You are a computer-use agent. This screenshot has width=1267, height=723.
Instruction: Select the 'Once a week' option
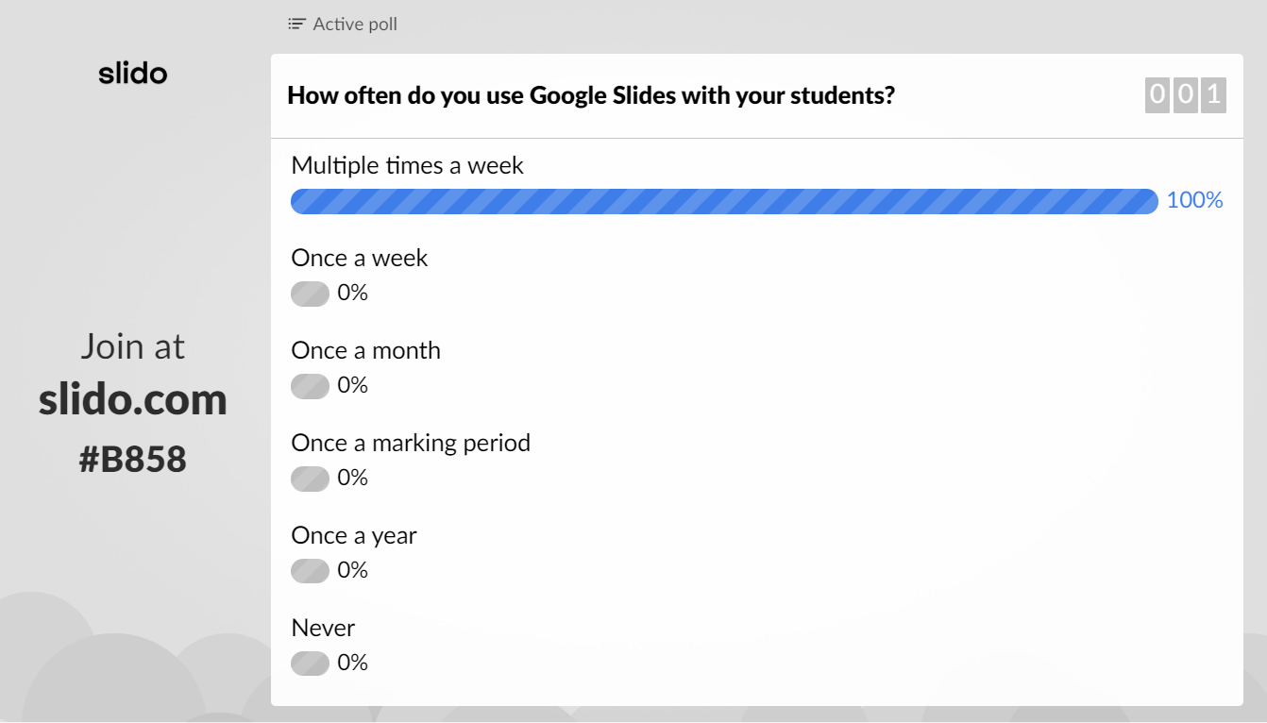(359, 258)
